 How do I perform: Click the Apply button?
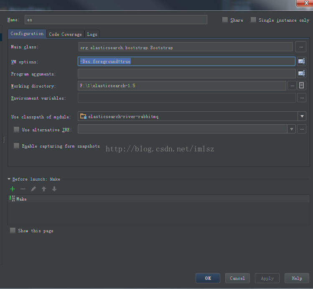(267, 278)
